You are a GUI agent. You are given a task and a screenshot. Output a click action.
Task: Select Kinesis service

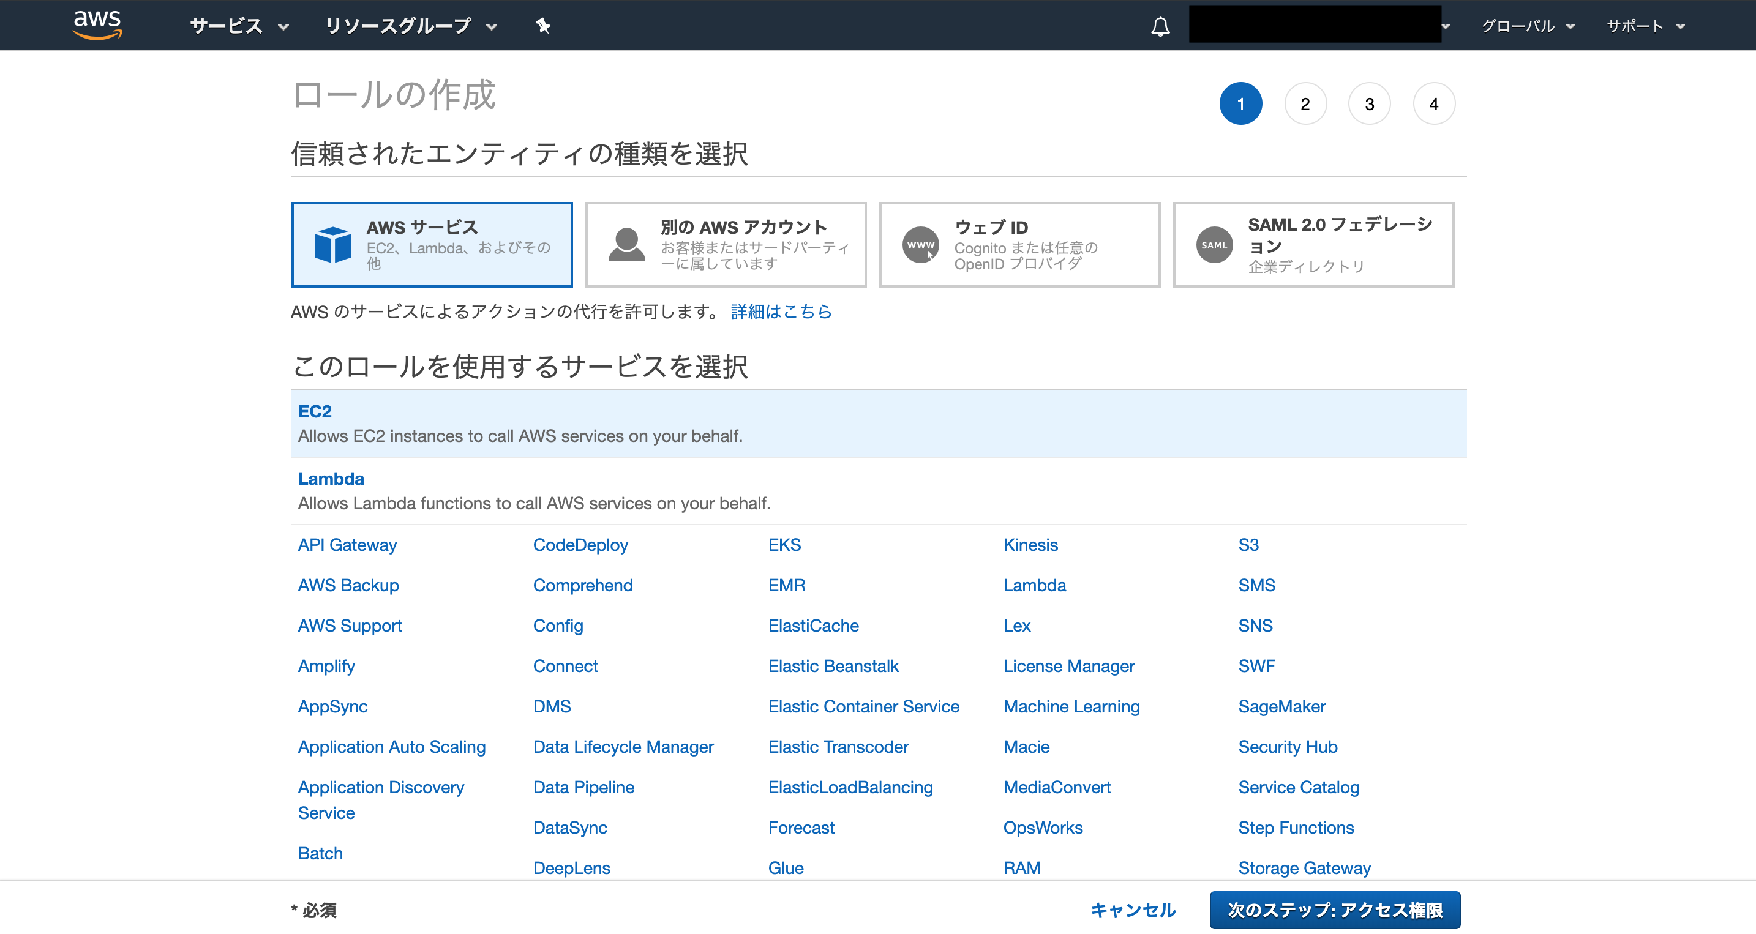(x=1030, y=544)
